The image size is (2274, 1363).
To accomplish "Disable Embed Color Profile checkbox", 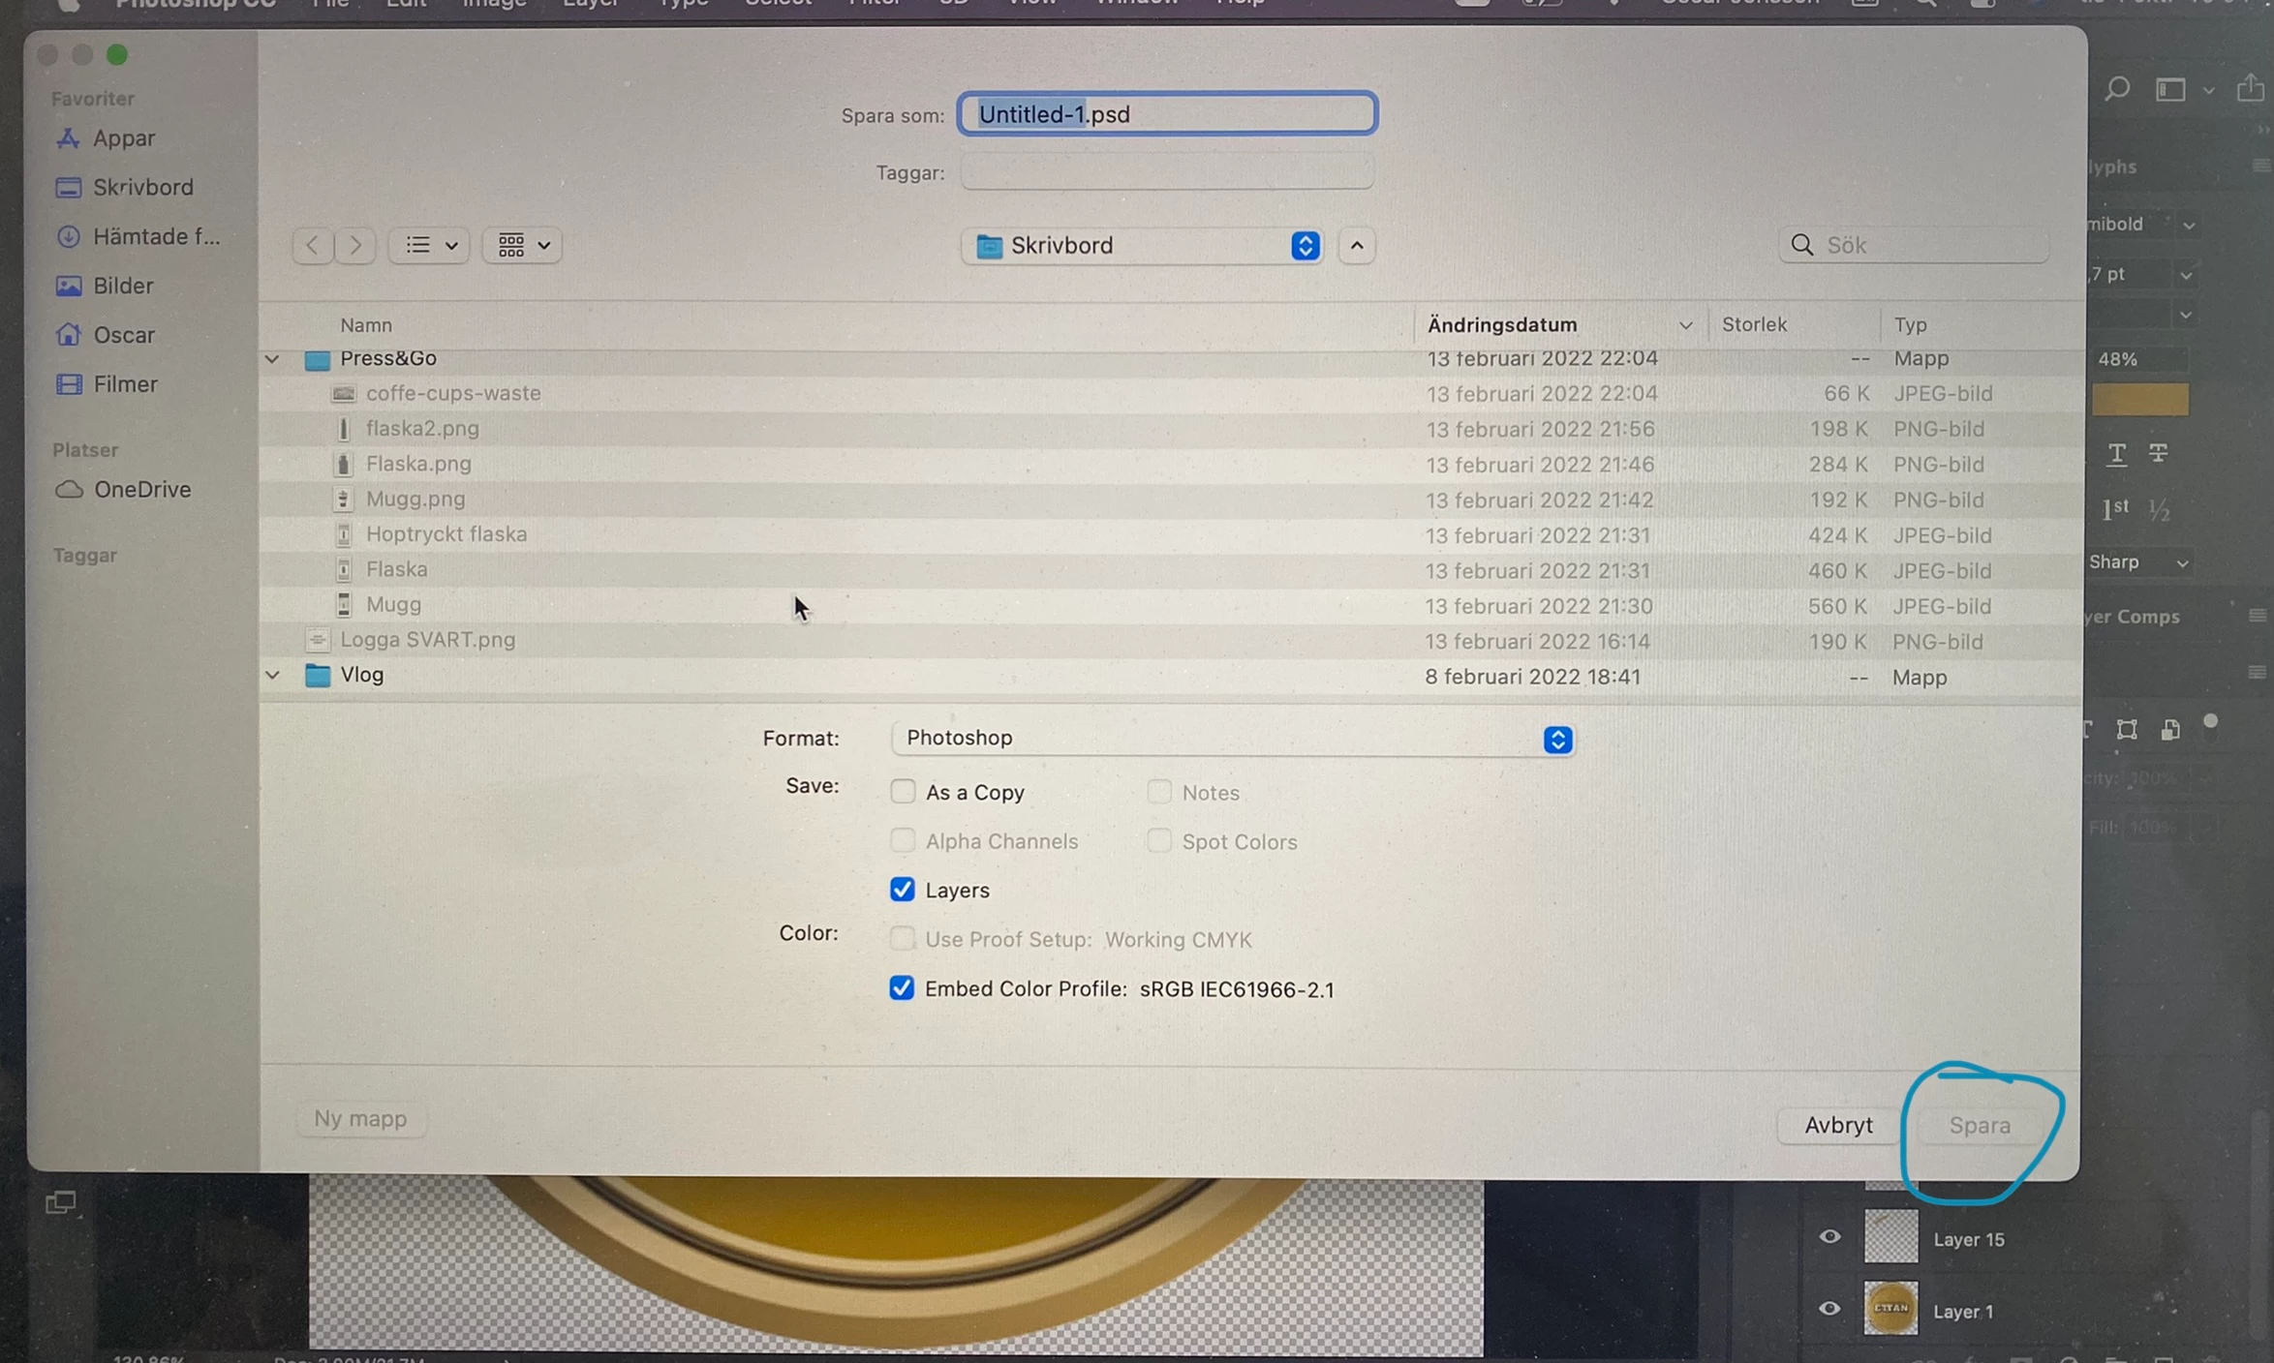I will pyautogui.click(x=902, y=988).
